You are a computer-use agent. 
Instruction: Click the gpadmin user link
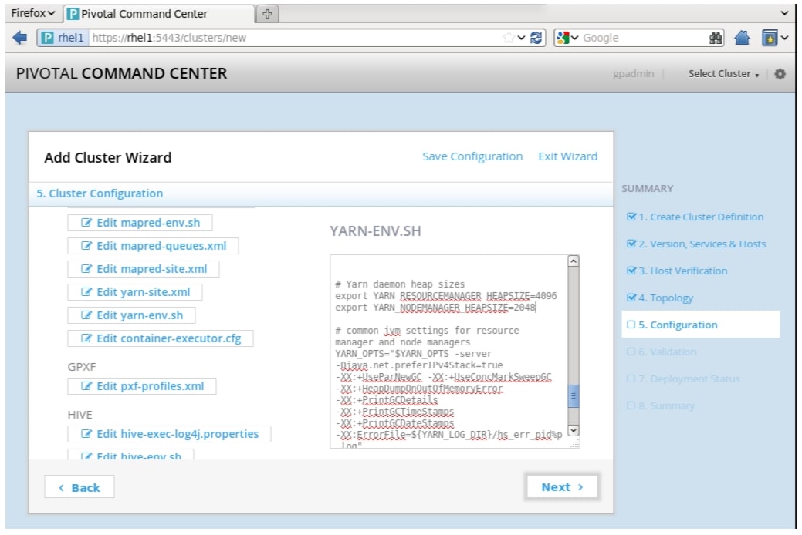[633, 73]
